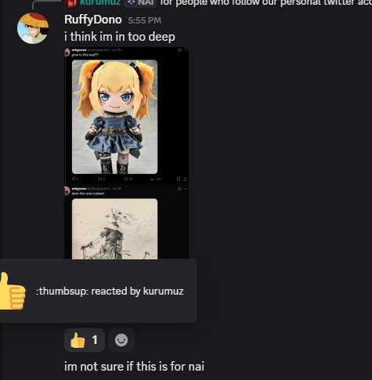Jump to the replied message about personal twitter
Image resolution: width=372 pixels, height=380 pixels.
(265, 2)
